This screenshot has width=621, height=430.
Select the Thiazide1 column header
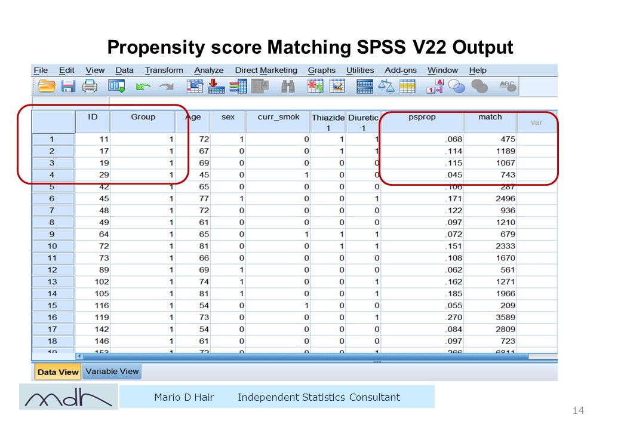pos(328,122)
